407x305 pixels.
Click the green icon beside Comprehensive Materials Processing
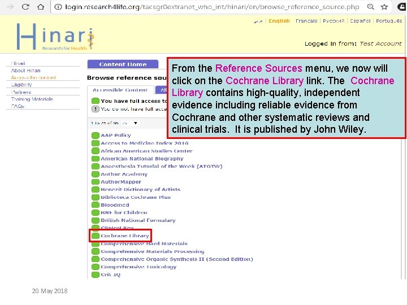pos(96,251)
